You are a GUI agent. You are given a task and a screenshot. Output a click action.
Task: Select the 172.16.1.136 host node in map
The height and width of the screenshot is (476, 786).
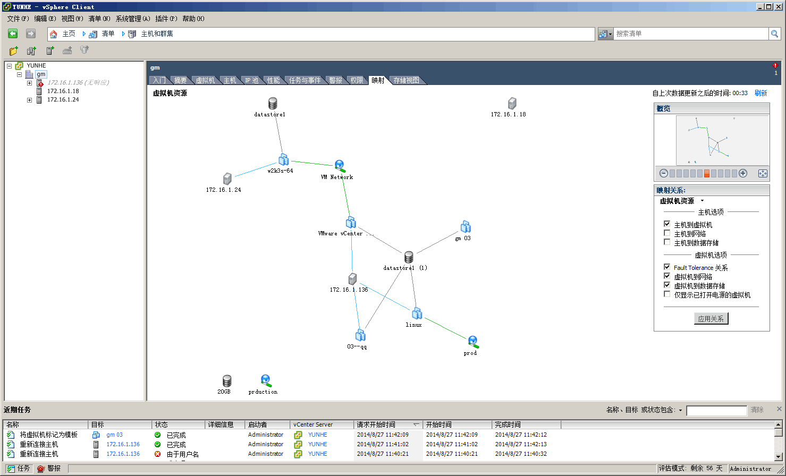click(x=352, y=279)
